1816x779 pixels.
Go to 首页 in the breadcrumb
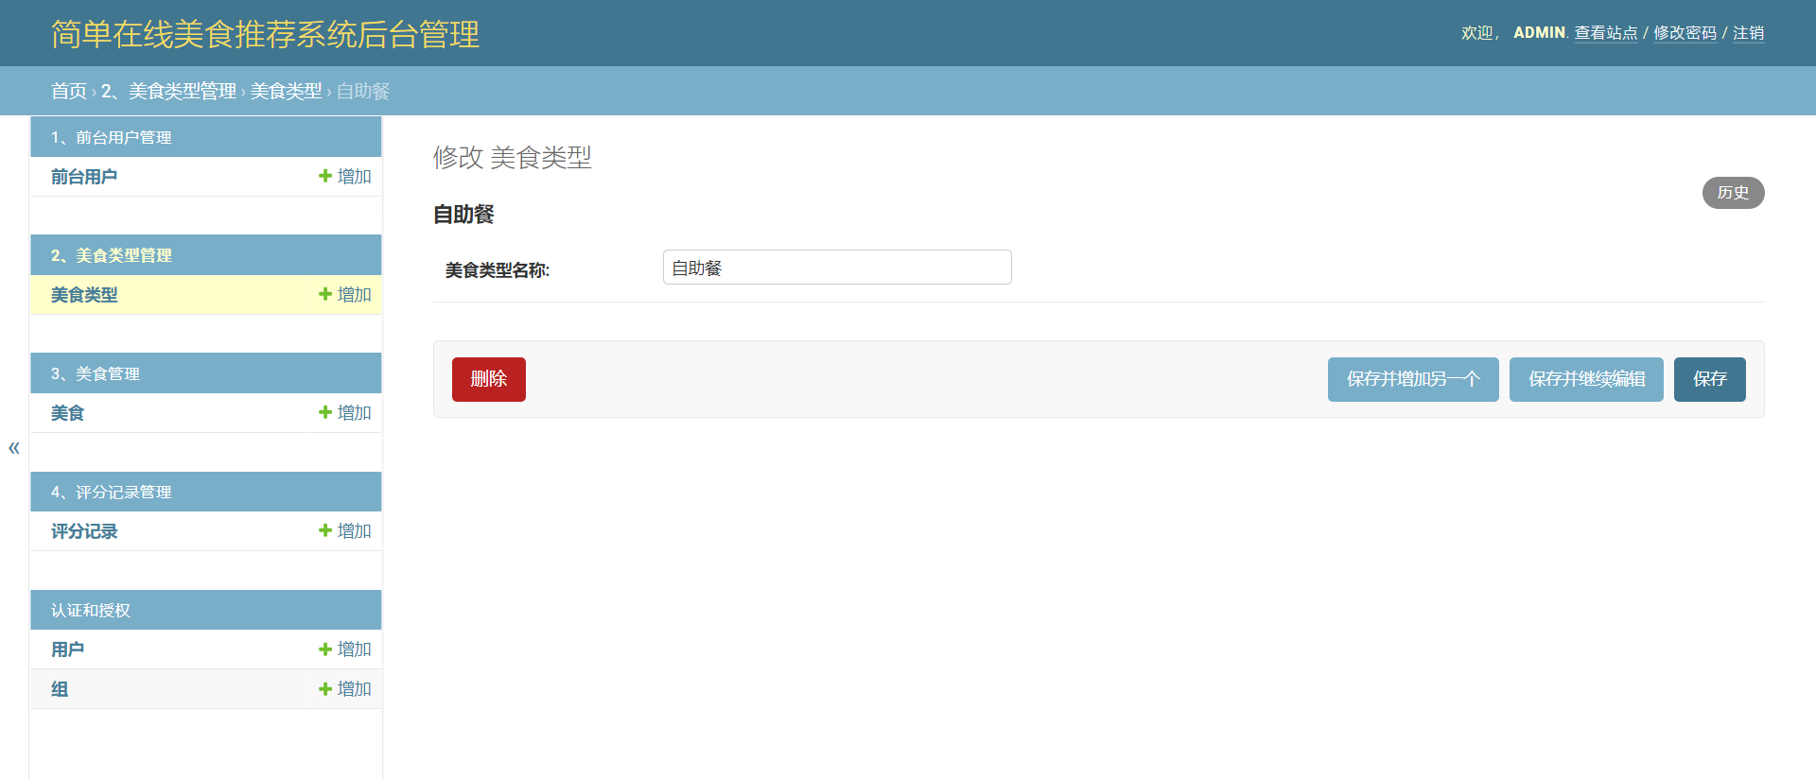(69, 91)
